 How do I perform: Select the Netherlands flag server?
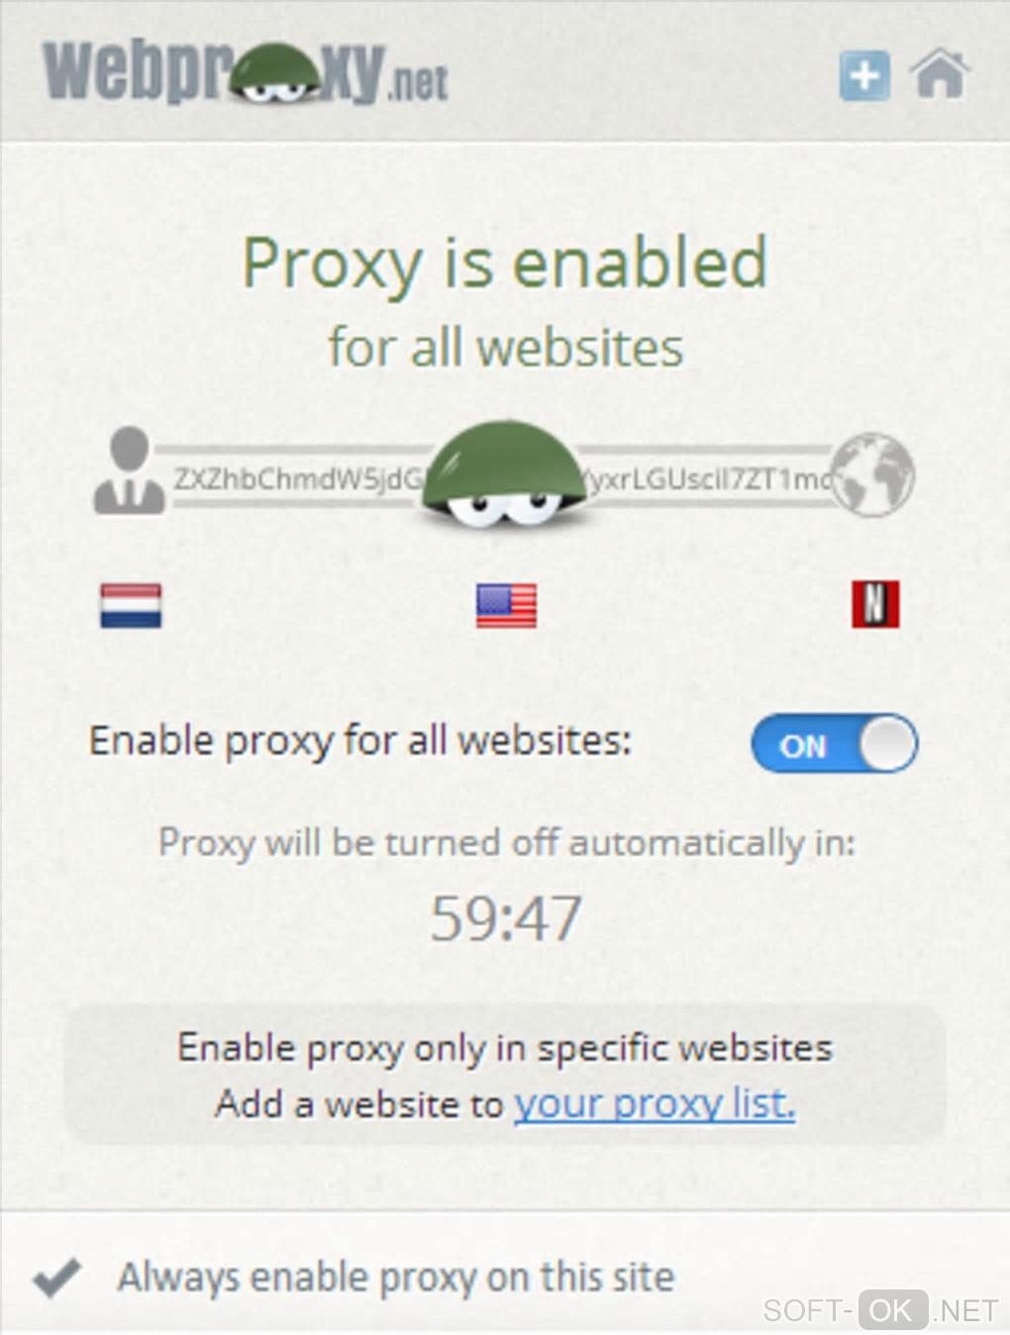pos(131,605)
